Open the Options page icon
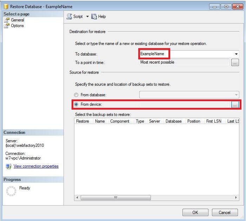The height and width of the screenshot is (221, 246). tap(7, 26)
